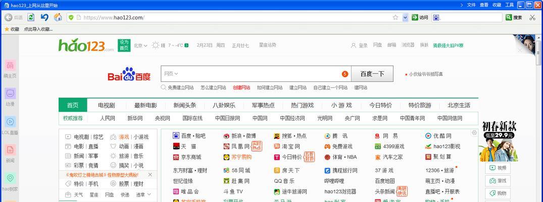
Task: Click the 京东商城 icon link
Action: click(x=176, y=157)
